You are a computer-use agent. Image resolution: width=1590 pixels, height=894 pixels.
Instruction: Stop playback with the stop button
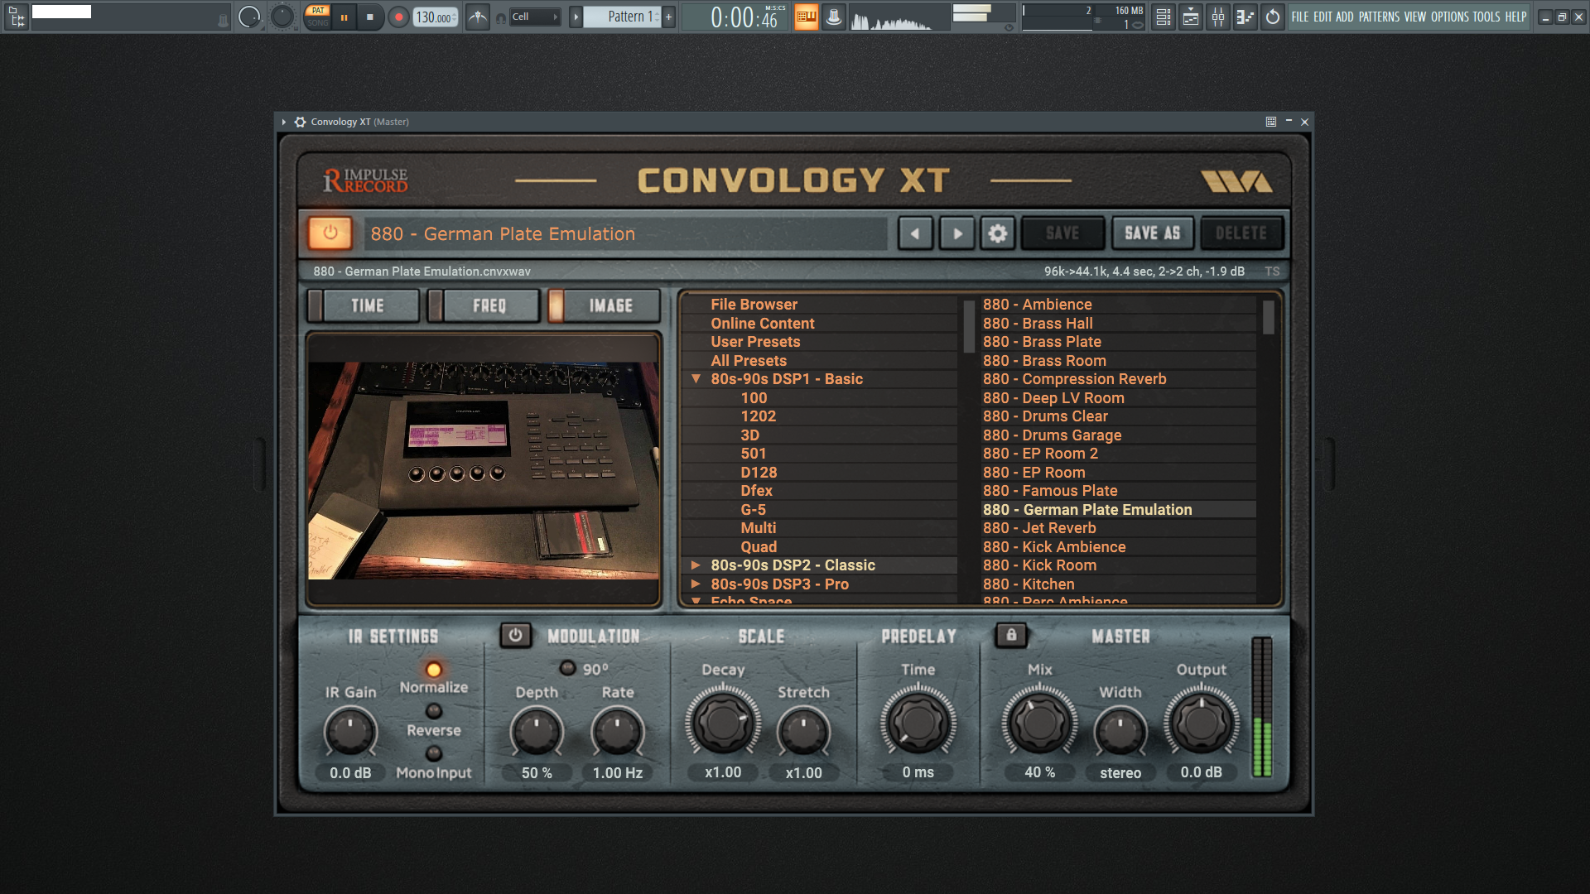(x=370, y=17)
